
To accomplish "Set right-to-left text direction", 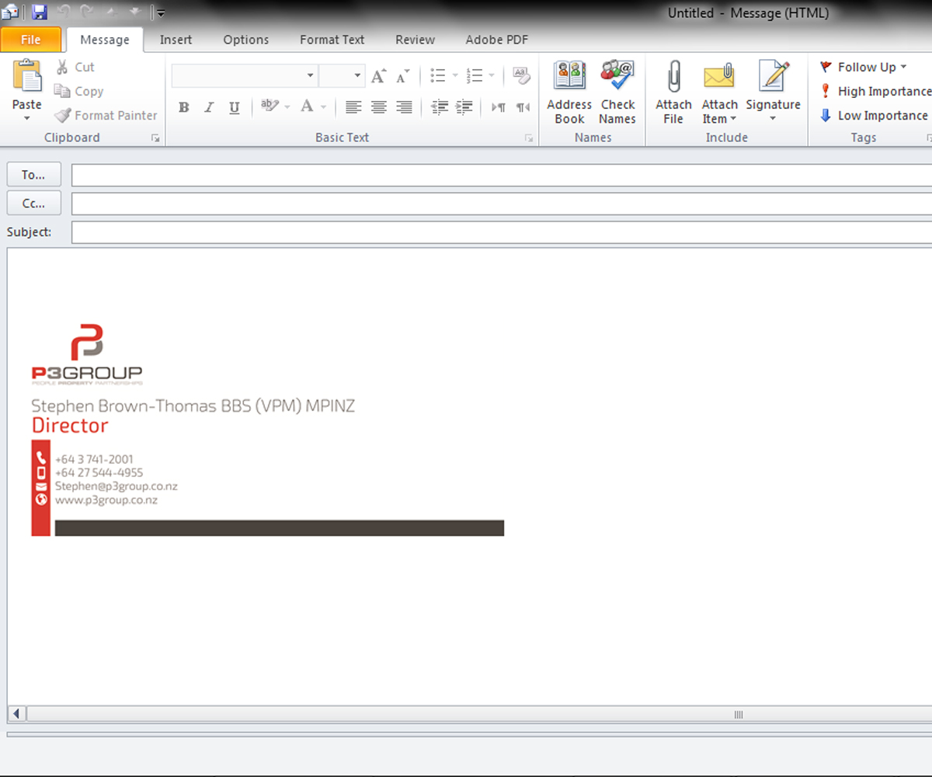I will (x=523, y=107).
